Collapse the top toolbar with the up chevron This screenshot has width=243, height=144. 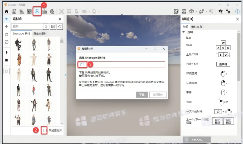point(122,14)
